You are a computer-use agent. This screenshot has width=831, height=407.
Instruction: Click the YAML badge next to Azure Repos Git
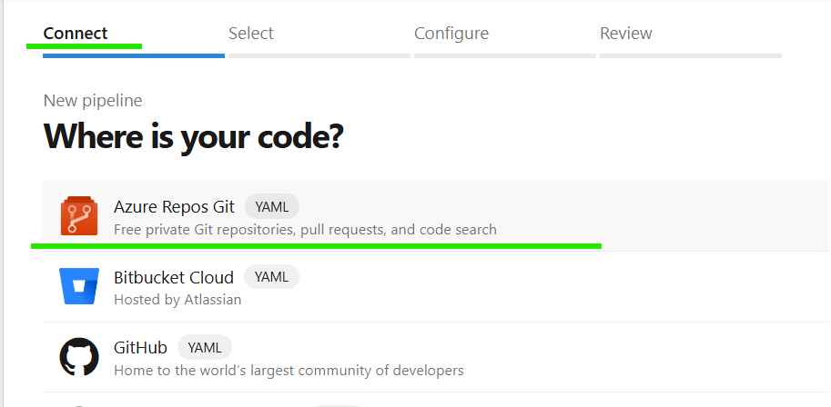272,206
